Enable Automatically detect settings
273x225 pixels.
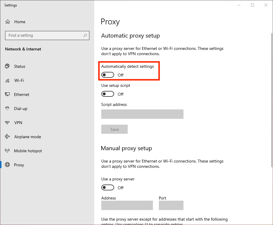click(x=107, y=75)
